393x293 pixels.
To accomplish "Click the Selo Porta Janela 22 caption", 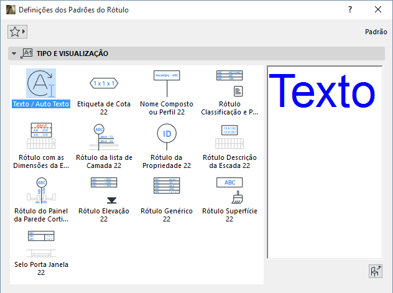I will tap(41, 269).
